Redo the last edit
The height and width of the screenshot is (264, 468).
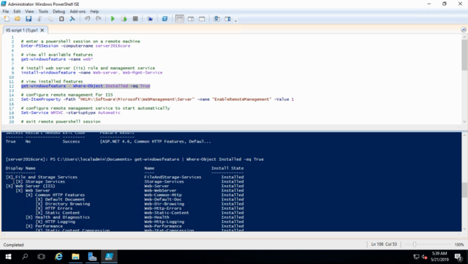[x=98, y=19]
